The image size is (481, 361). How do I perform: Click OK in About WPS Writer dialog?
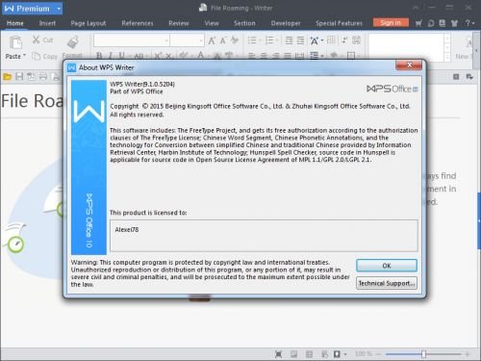pyautogui.click(x=387, y=266)
